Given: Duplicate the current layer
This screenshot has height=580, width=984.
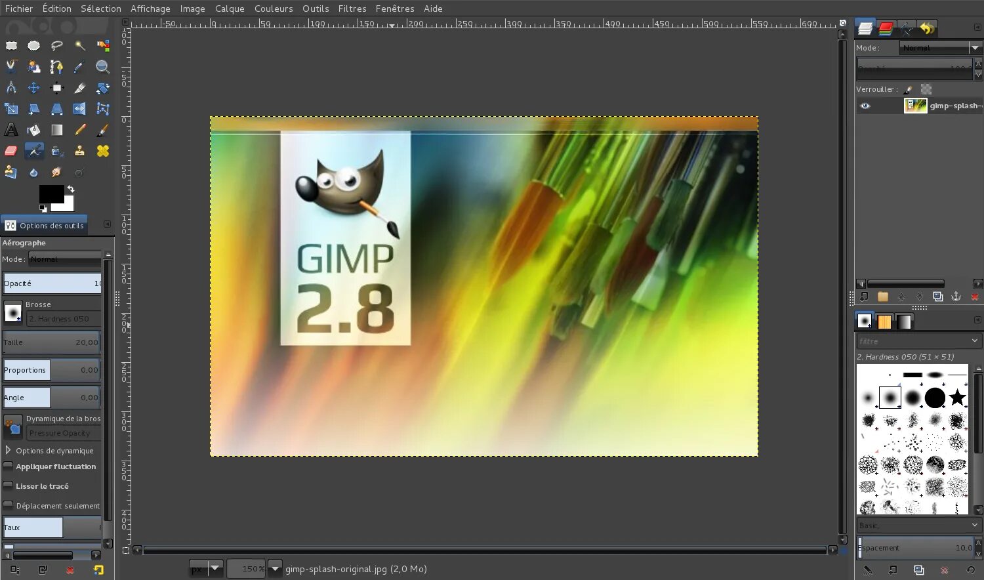Looking at the screenshot, I should tap(937, 297).
